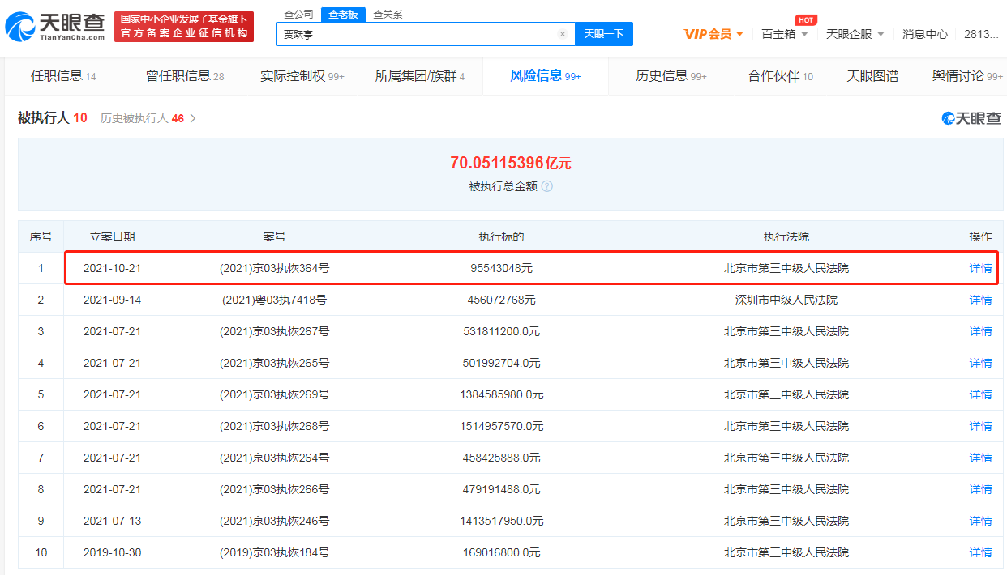Image resolution: width=1007 pixels, height=575 pixels.
Task: Open 详情 for case 京03执恢269号
Action: pyautogui.click(x=981, y=394)
